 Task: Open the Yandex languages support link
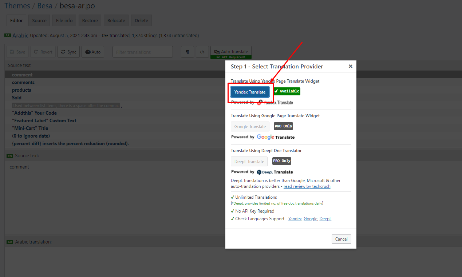[x=295, y=219]
